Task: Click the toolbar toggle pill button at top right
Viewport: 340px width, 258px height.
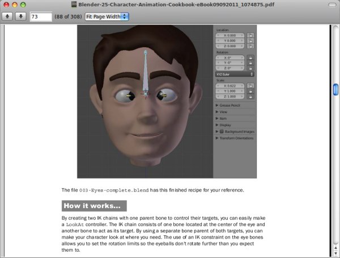Action: [x=332, y=5]
